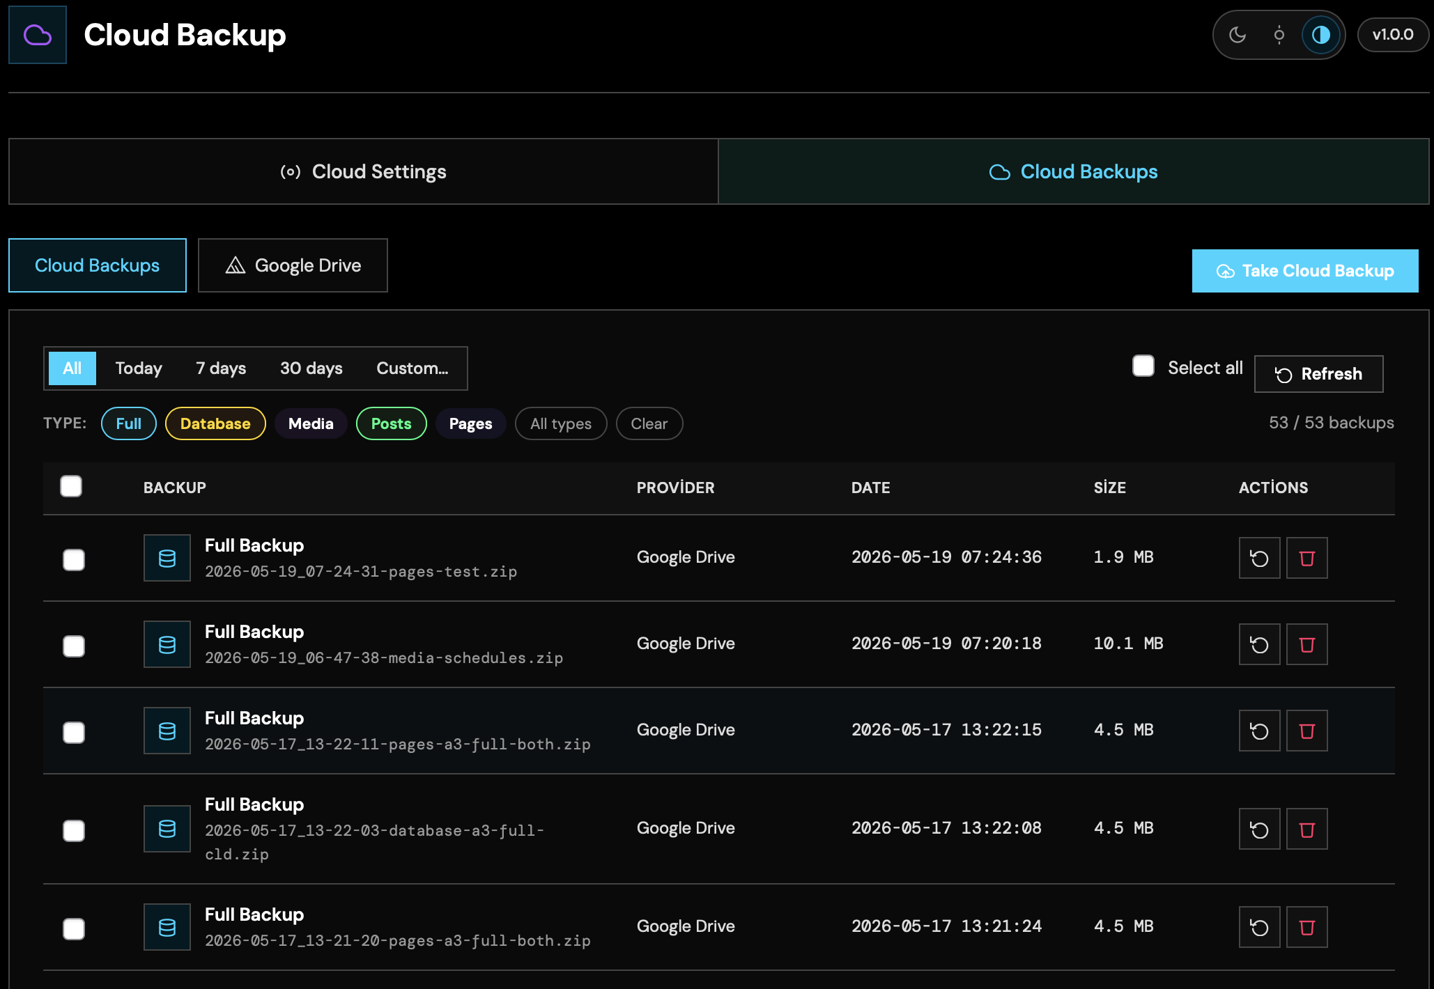Switch to dark mode moon icon
This screenshot has width=1434, height=989.
(1238, 35)
